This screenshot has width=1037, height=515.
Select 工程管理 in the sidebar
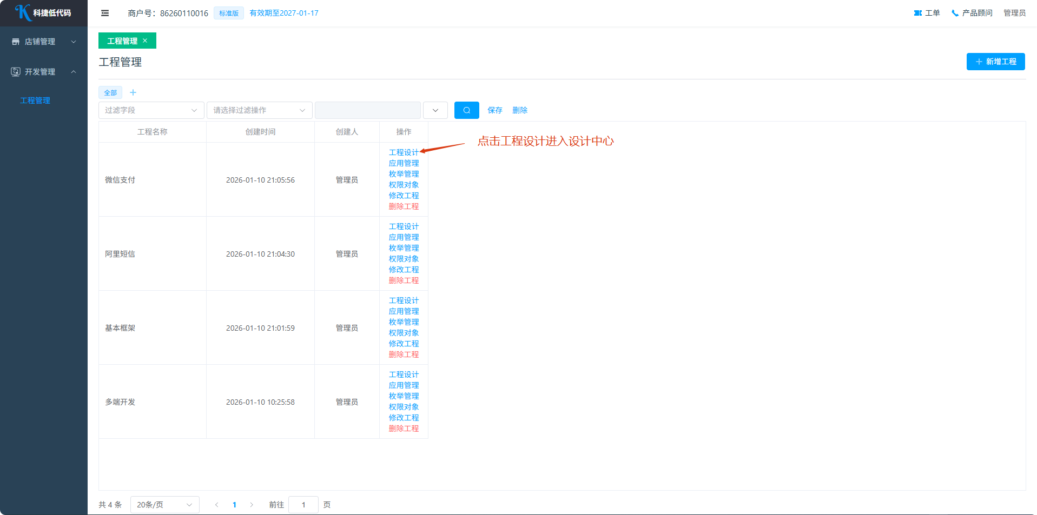(x=35, y=101)
